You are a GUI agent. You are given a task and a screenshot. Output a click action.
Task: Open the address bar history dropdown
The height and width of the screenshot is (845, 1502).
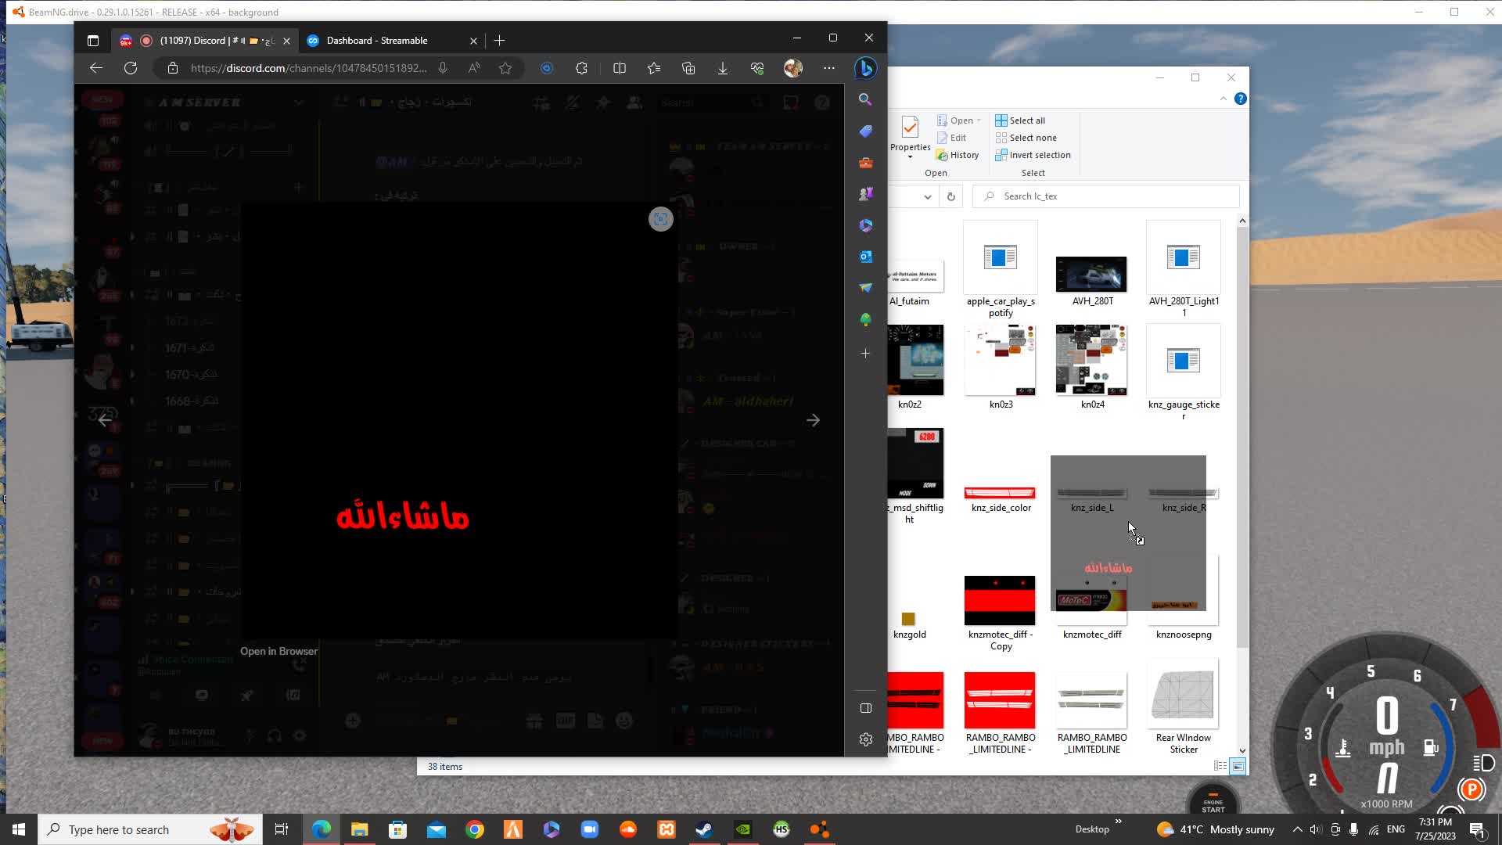[x=927, y=196]
